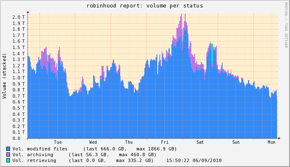
Task: Click the '0.0' y-axis tick label
Action: (20, 138)
